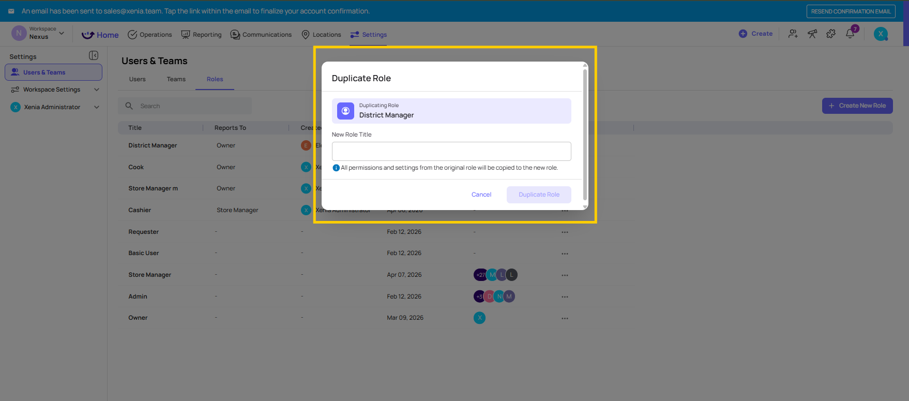
Task: Expand Workspace Settings in sidebar
Action: [x=97, y=90]
